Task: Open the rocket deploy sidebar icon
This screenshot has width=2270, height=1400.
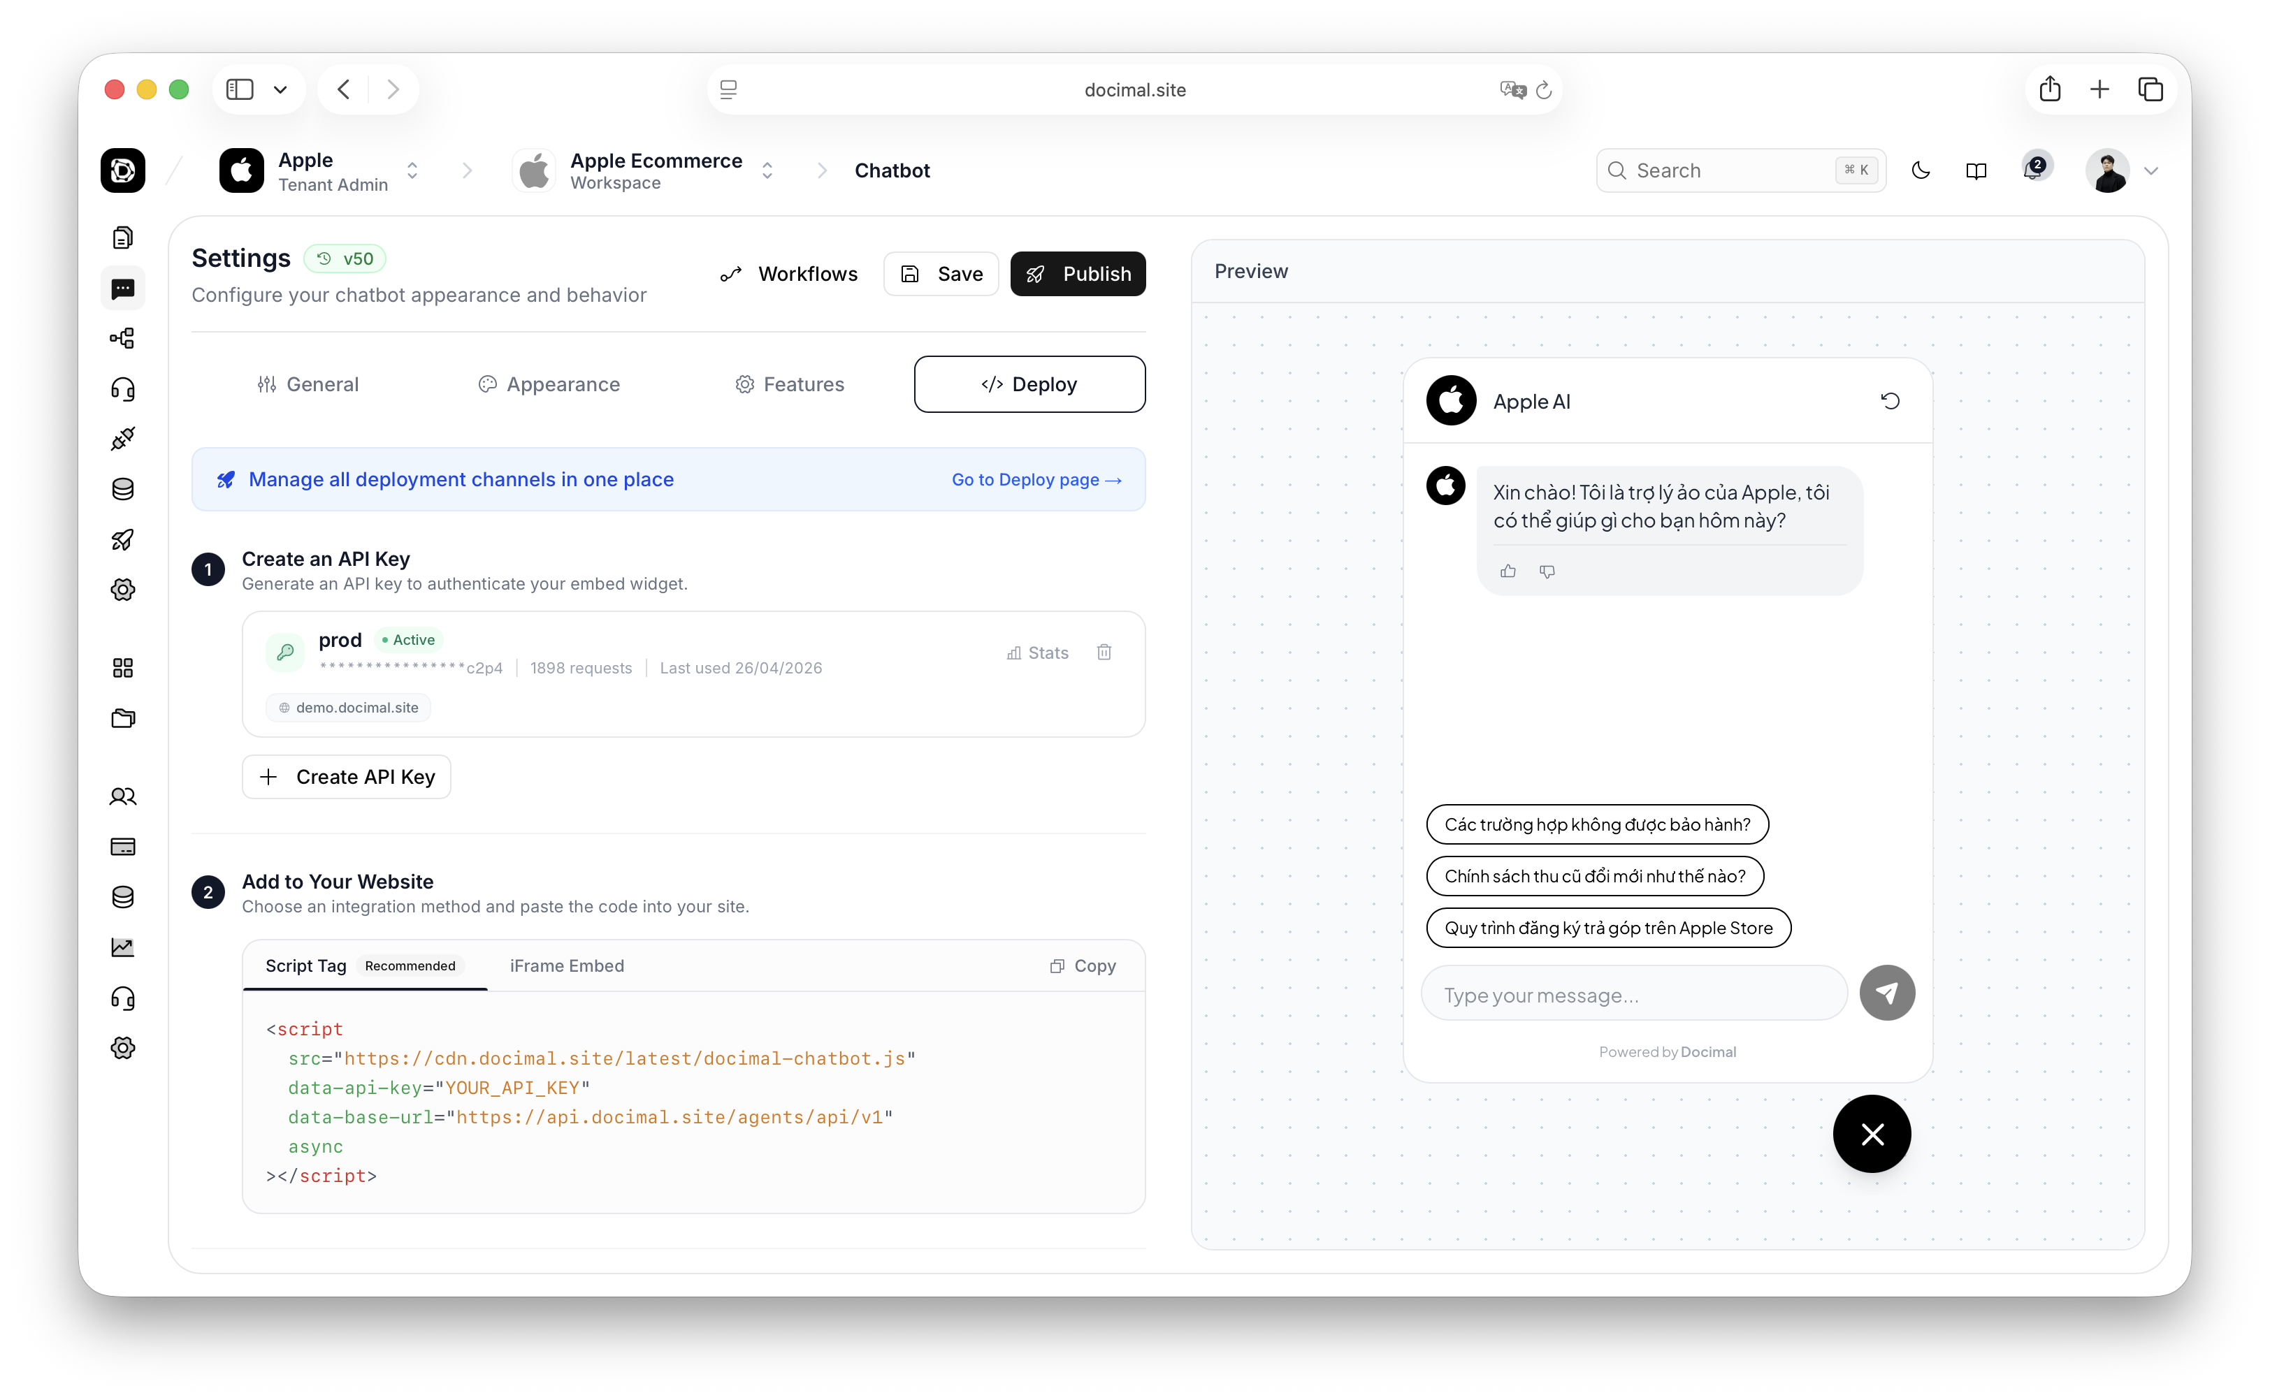Action: pos(123,540)
